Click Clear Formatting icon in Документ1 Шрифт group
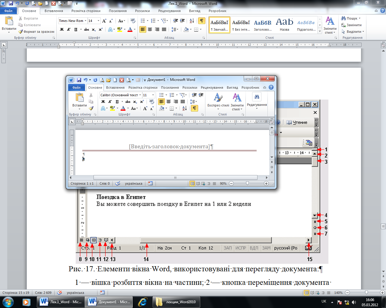386x308 pixels. [x=151, y=102]
